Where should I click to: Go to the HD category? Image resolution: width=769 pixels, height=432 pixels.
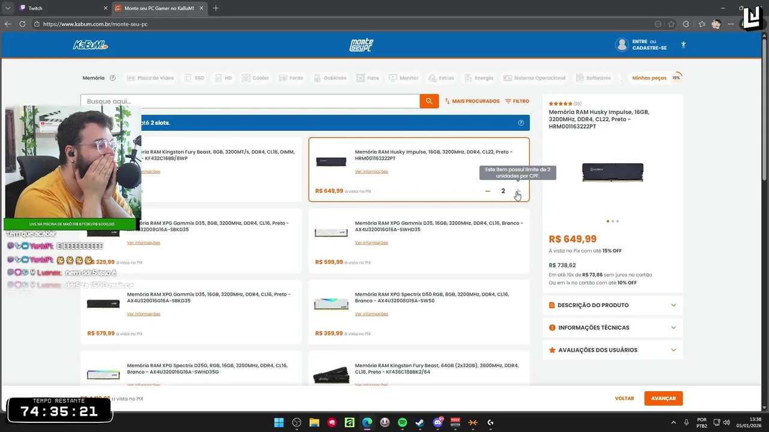223,78
